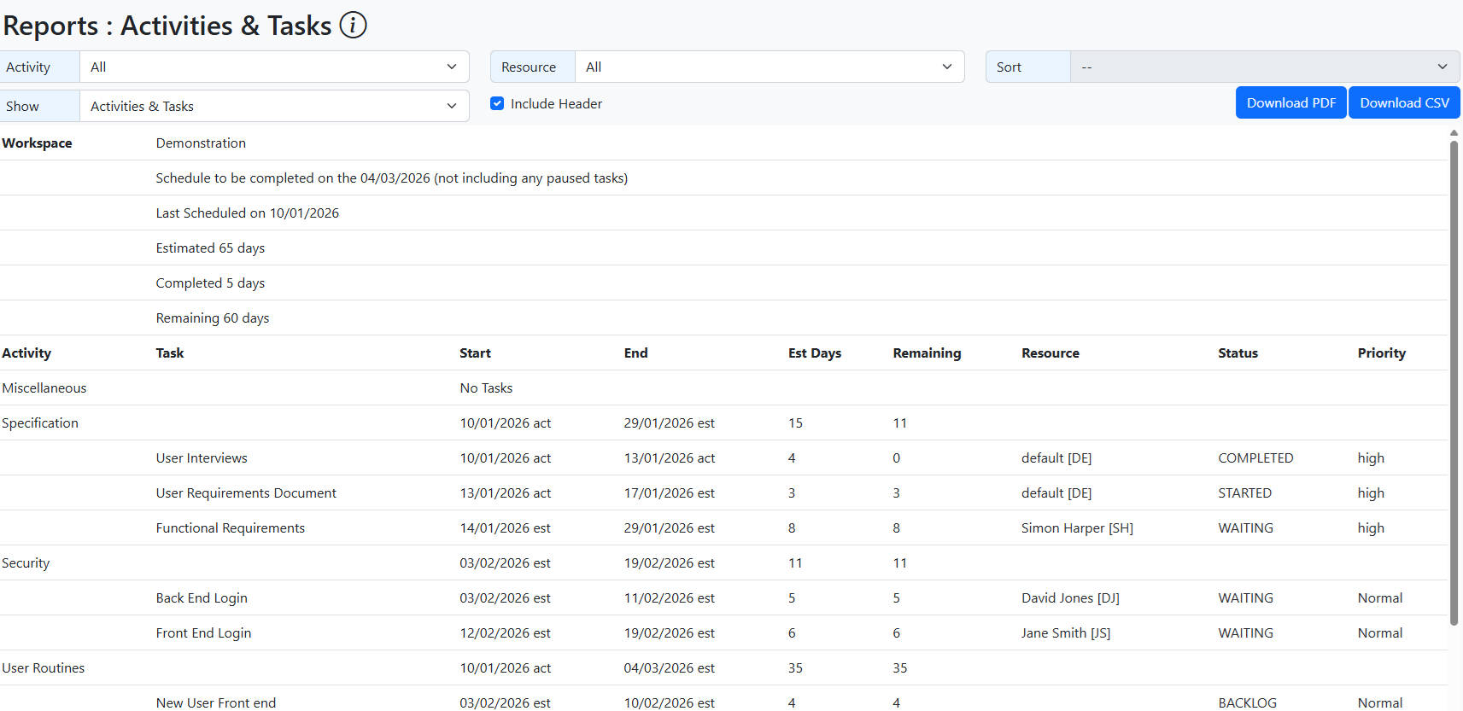The width and height of the screenshot is (1463, 711).
Task: Click the Priority column header
Action: click(1381, 353)
